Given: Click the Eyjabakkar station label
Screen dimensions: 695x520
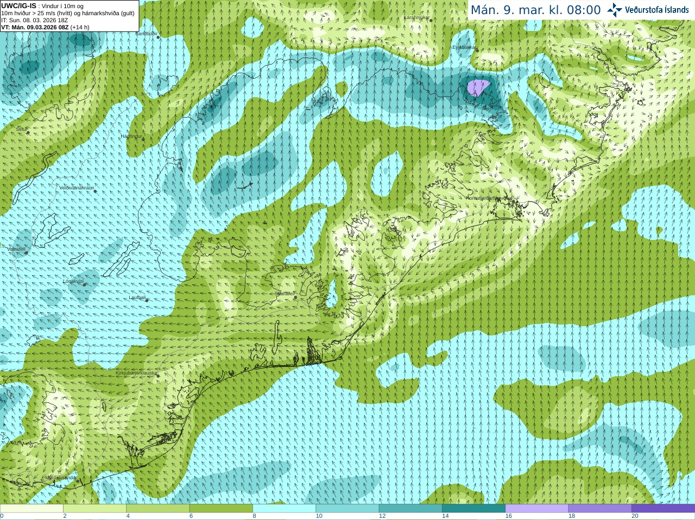Looking at the screenshot, I should pyautogui.click(x=464, y=47).
